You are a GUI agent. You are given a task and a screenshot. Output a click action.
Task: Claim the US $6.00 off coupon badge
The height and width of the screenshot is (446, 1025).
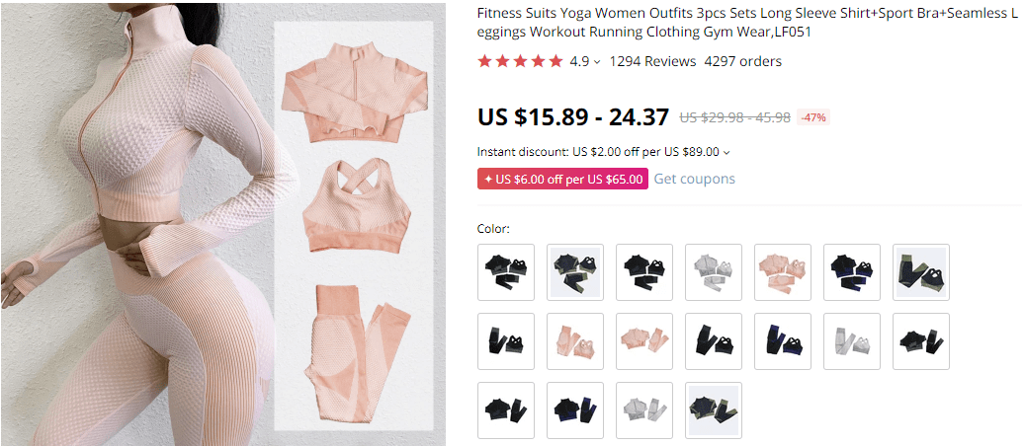tap(561, 180)
